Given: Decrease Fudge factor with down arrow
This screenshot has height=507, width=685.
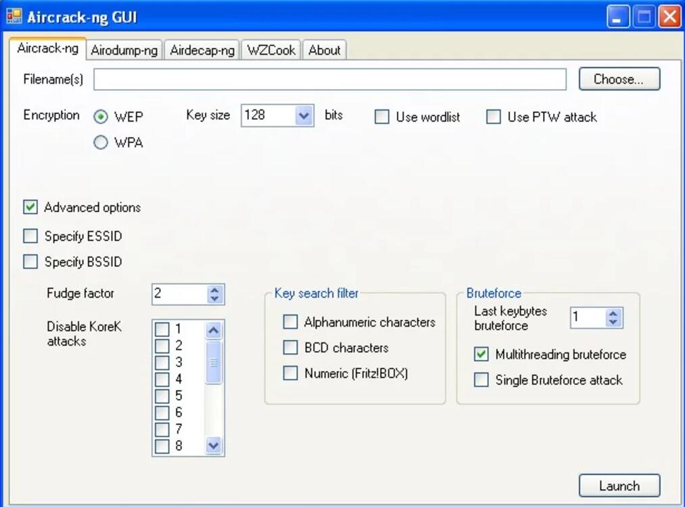Looking at the screenshot, I should [215, 298].
